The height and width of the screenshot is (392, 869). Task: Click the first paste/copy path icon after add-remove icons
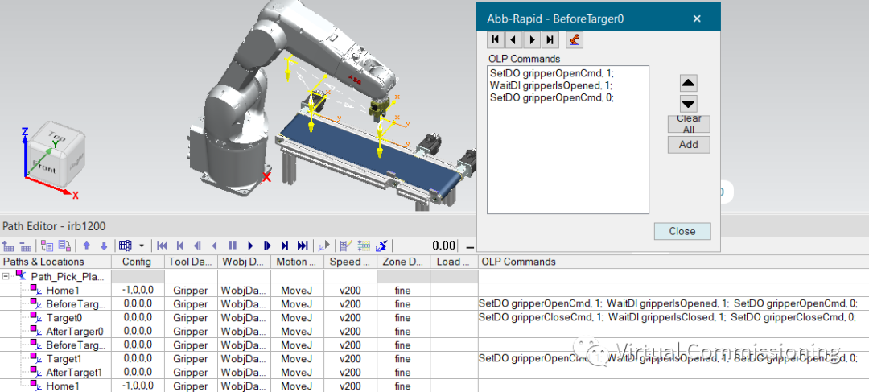[47, 246]
